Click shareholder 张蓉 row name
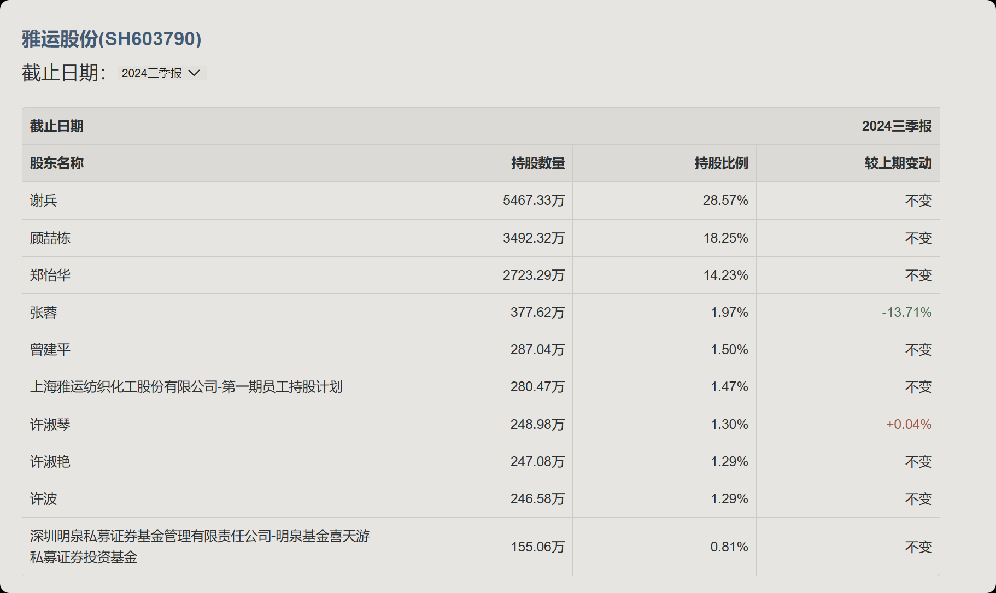 44,313
